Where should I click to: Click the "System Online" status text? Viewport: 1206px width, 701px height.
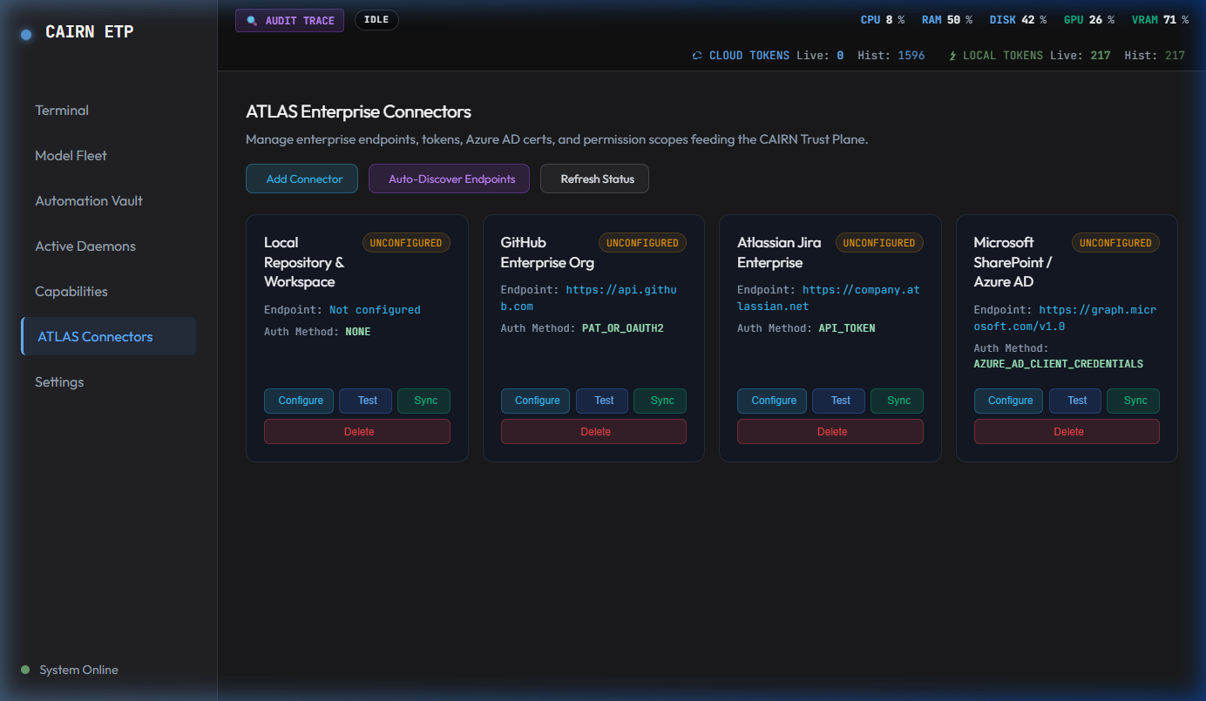coord(78,670)
